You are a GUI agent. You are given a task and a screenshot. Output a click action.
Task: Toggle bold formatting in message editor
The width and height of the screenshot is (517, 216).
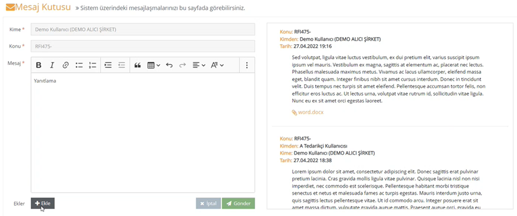click(38, 66)
